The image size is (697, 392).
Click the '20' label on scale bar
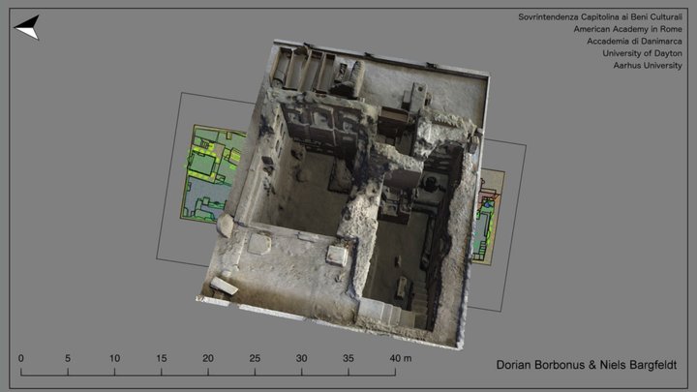coord(208,358)
